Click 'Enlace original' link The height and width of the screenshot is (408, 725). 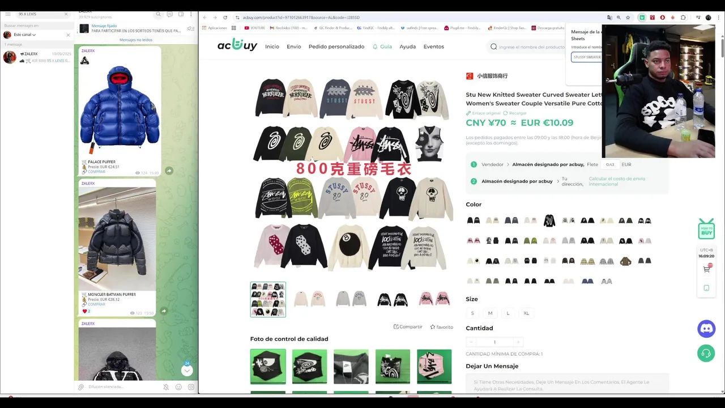tap(483, 113)
